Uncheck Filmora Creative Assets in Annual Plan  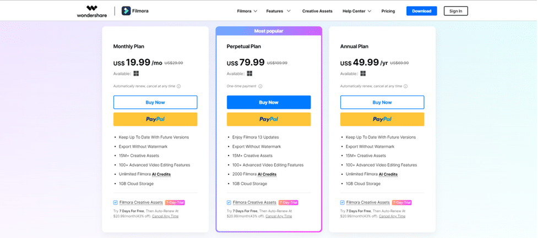point(343,203)
